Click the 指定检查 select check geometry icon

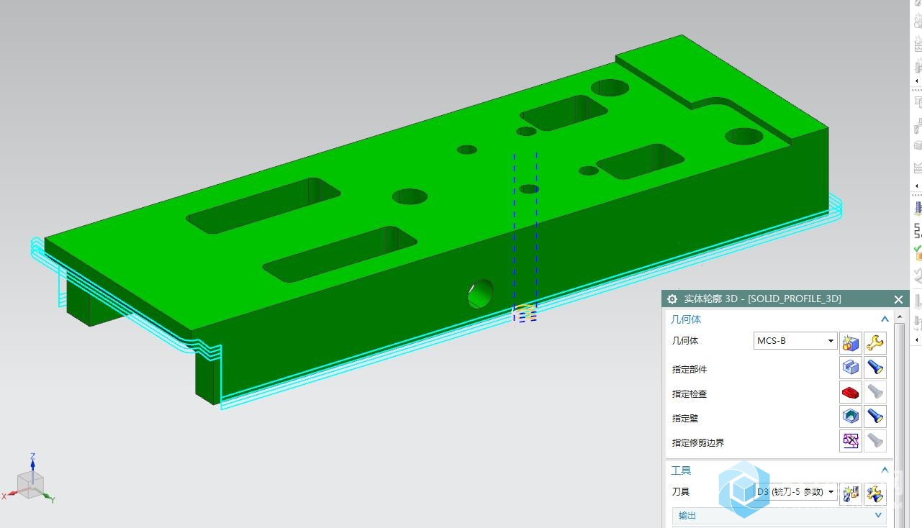[851, 392]
